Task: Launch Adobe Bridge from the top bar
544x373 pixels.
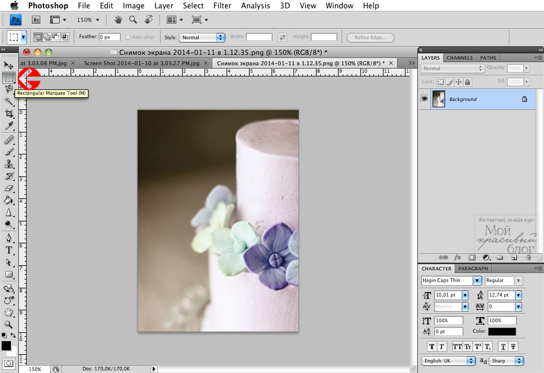Action: 36,20
